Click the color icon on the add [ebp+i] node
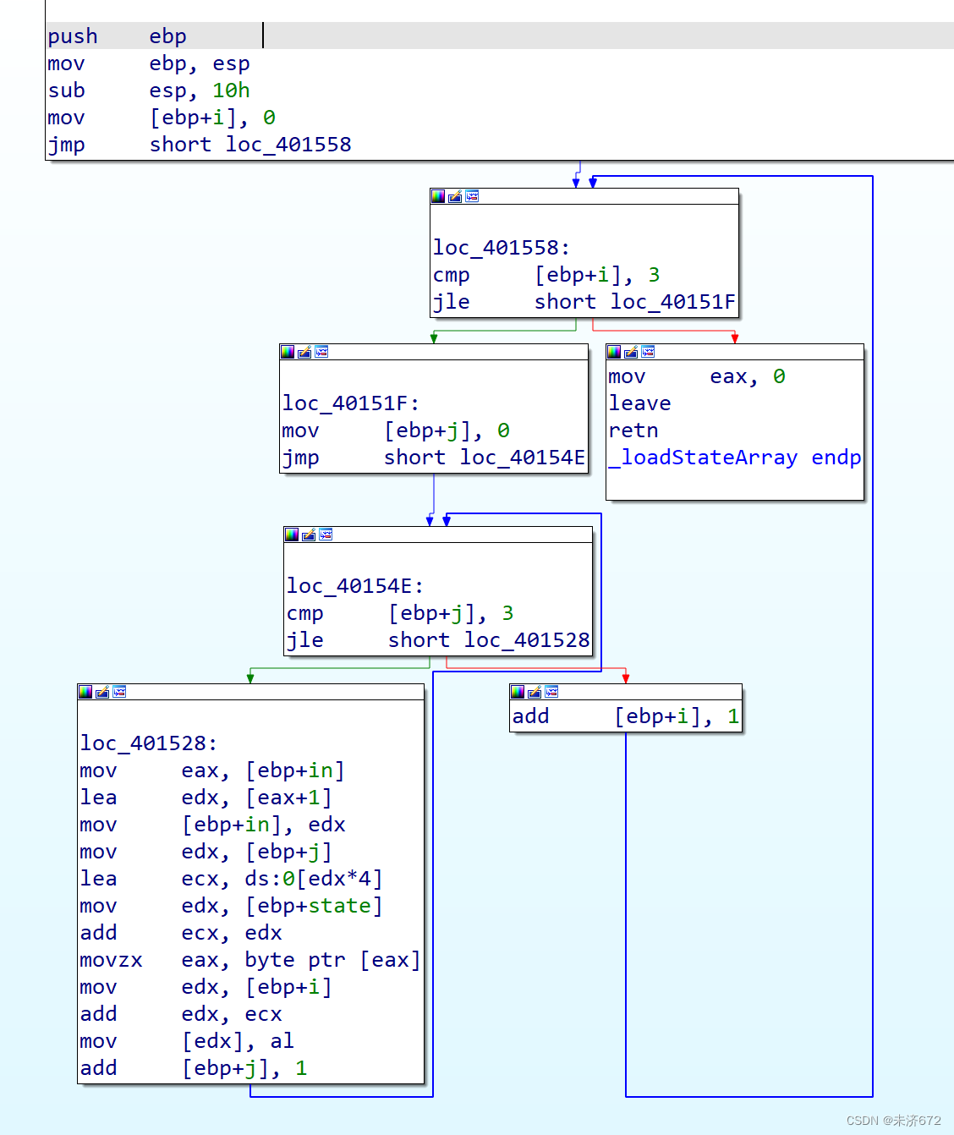The height and width of the screenshot is (1135, 954). coord(518,692)
